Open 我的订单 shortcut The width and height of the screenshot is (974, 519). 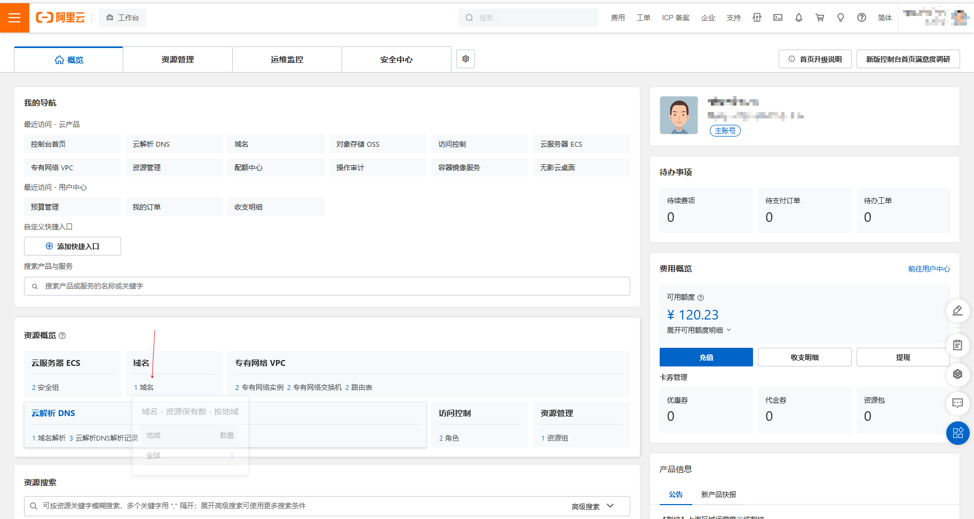pyautogui.click(x=175, y=207)
